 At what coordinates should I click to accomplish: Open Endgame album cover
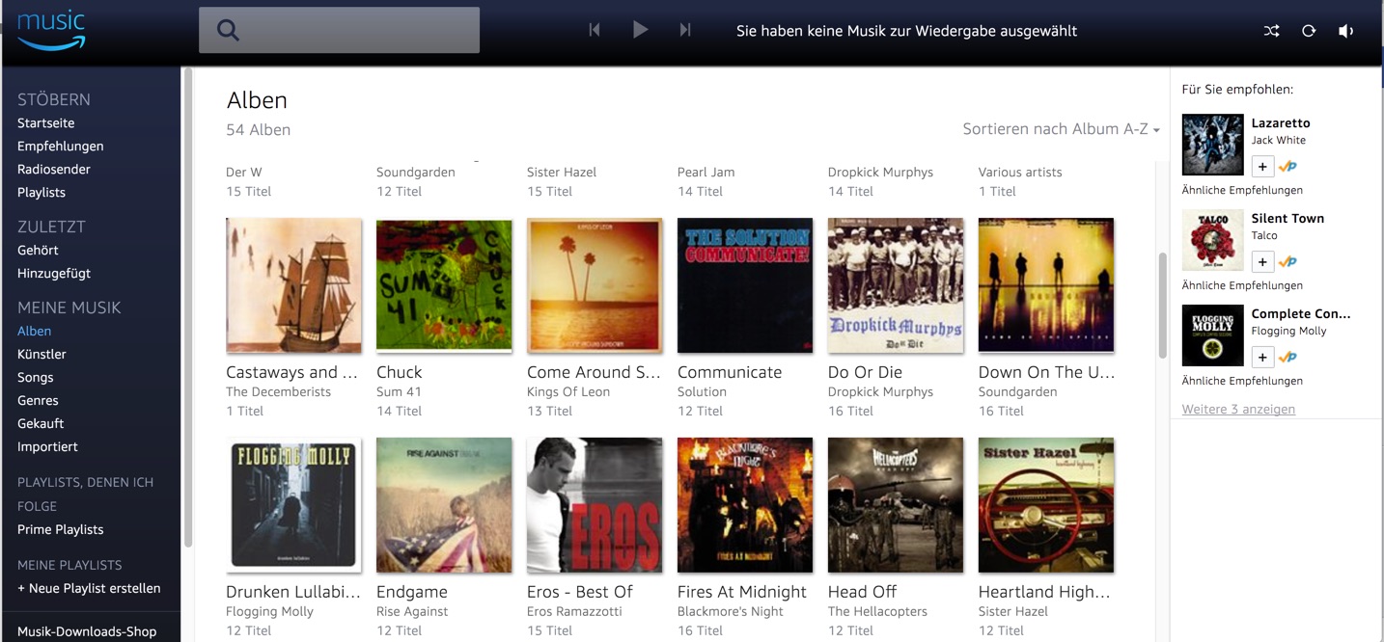pyautogui.click(x=444, y=505)
